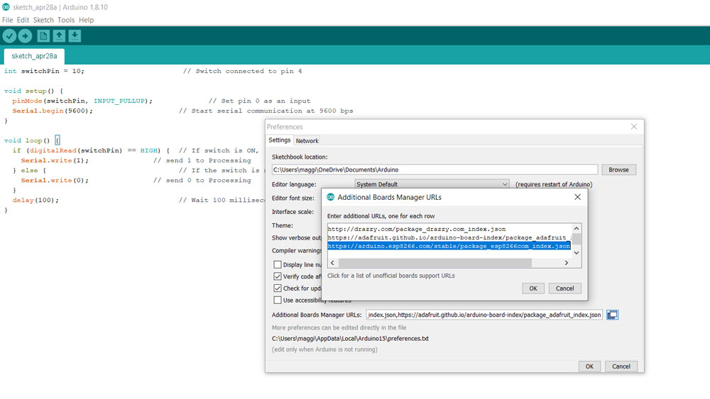
Task: Click icon beside Additional Boards Manager URLs field
Action: pos(612,315)
